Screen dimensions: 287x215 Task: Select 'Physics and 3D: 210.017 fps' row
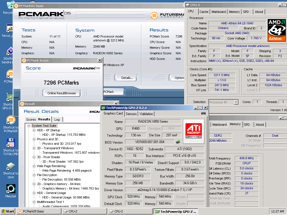[62, 144]
